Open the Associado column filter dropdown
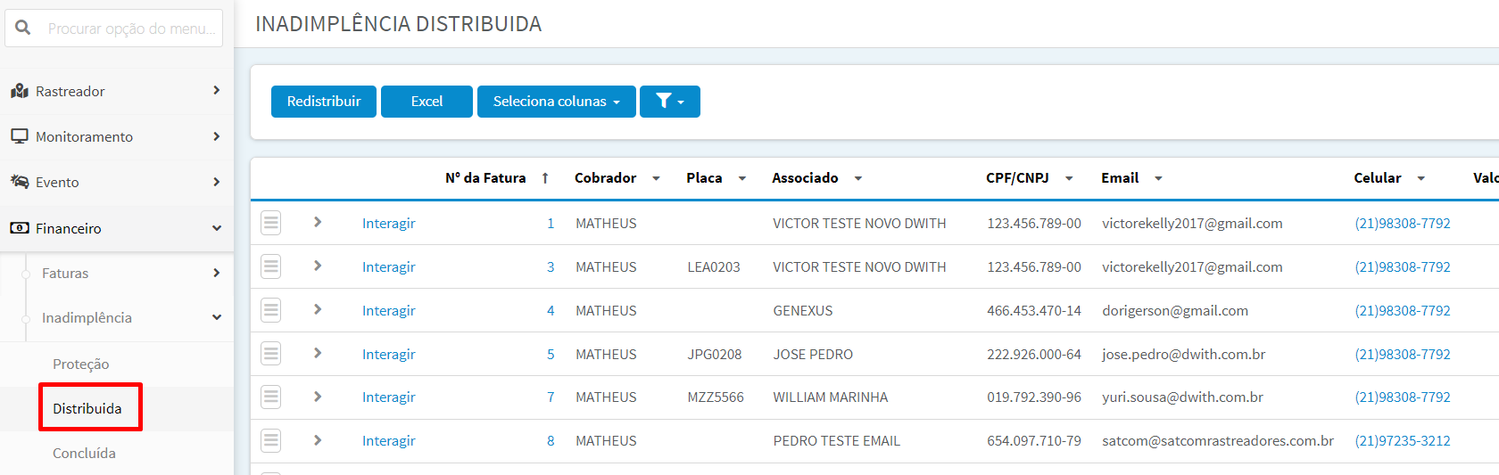 tap(858, 178)
